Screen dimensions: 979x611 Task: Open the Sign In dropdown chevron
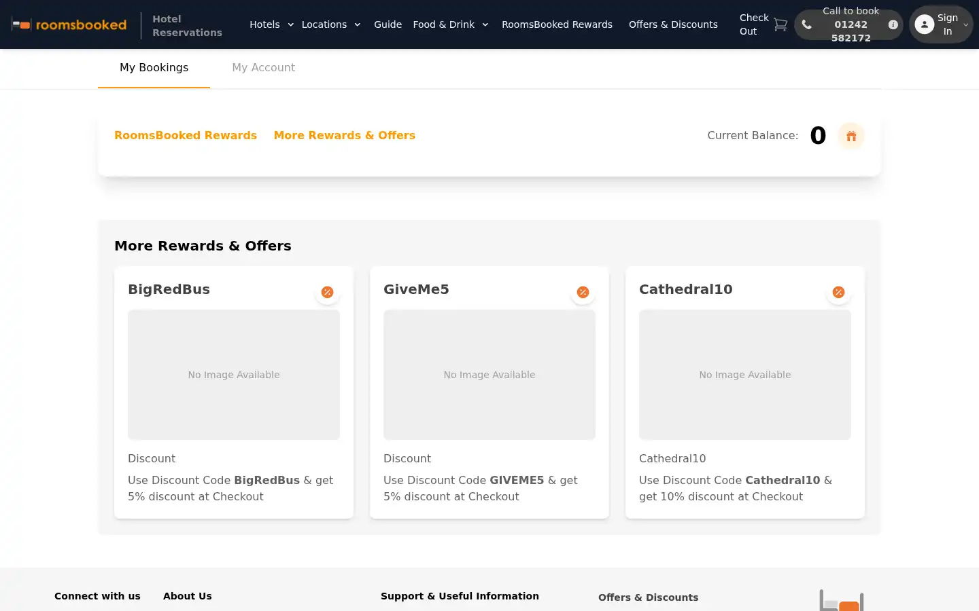(x=965, y=25)
